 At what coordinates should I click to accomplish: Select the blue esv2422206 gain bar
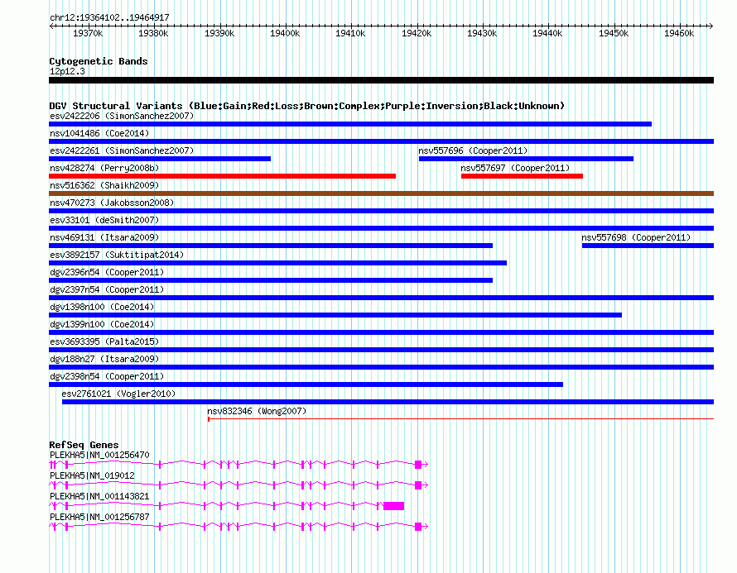(350, 124)
